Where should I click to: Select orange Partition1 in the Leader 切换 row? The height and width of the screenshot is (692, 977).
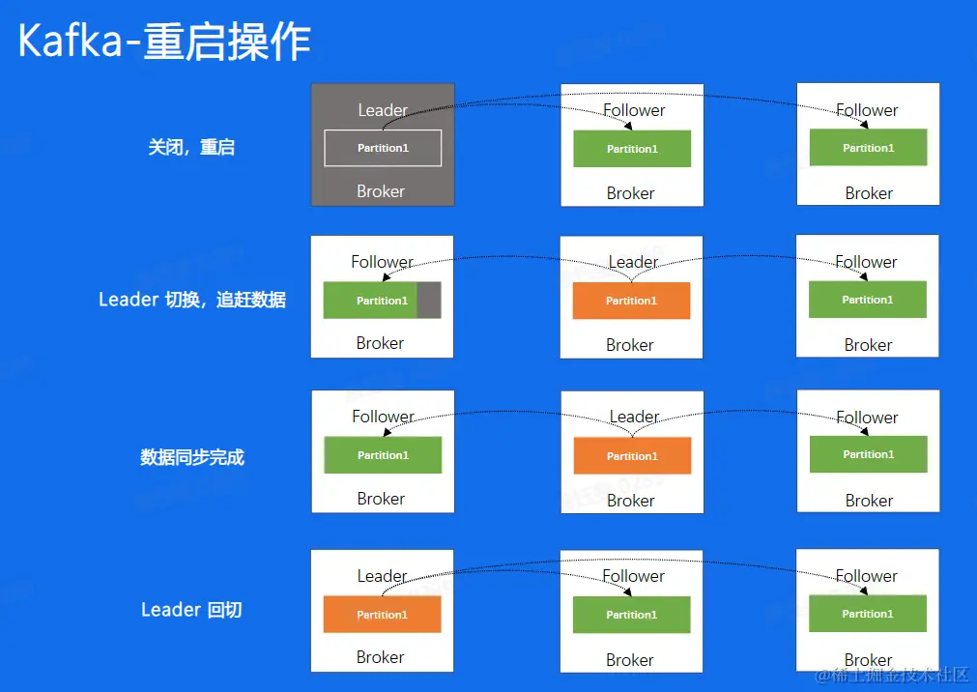[631, 301]
